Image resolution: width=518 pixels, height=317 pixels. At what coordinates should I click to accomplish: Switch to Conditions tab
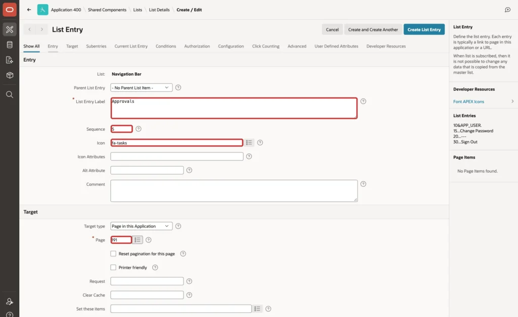click(166, 46)
